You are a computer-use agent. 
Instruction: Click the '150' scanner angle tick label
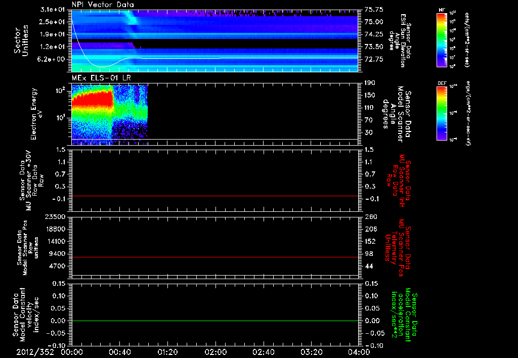[370, 96]
